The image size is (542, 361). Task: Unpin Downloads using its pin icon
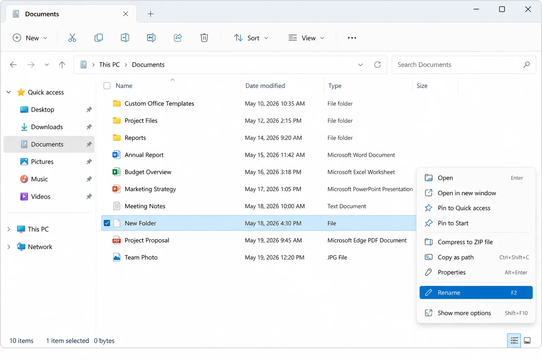(89, 127)
